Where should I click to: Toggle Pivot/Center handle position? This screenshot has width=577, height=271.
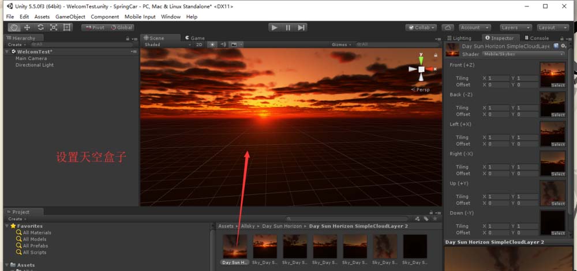click(x=95, y=28)
